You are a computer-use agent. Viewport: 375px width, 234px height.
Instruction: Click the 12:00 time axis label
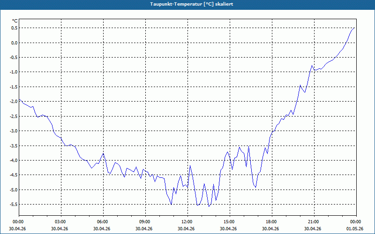pos(188,222)
